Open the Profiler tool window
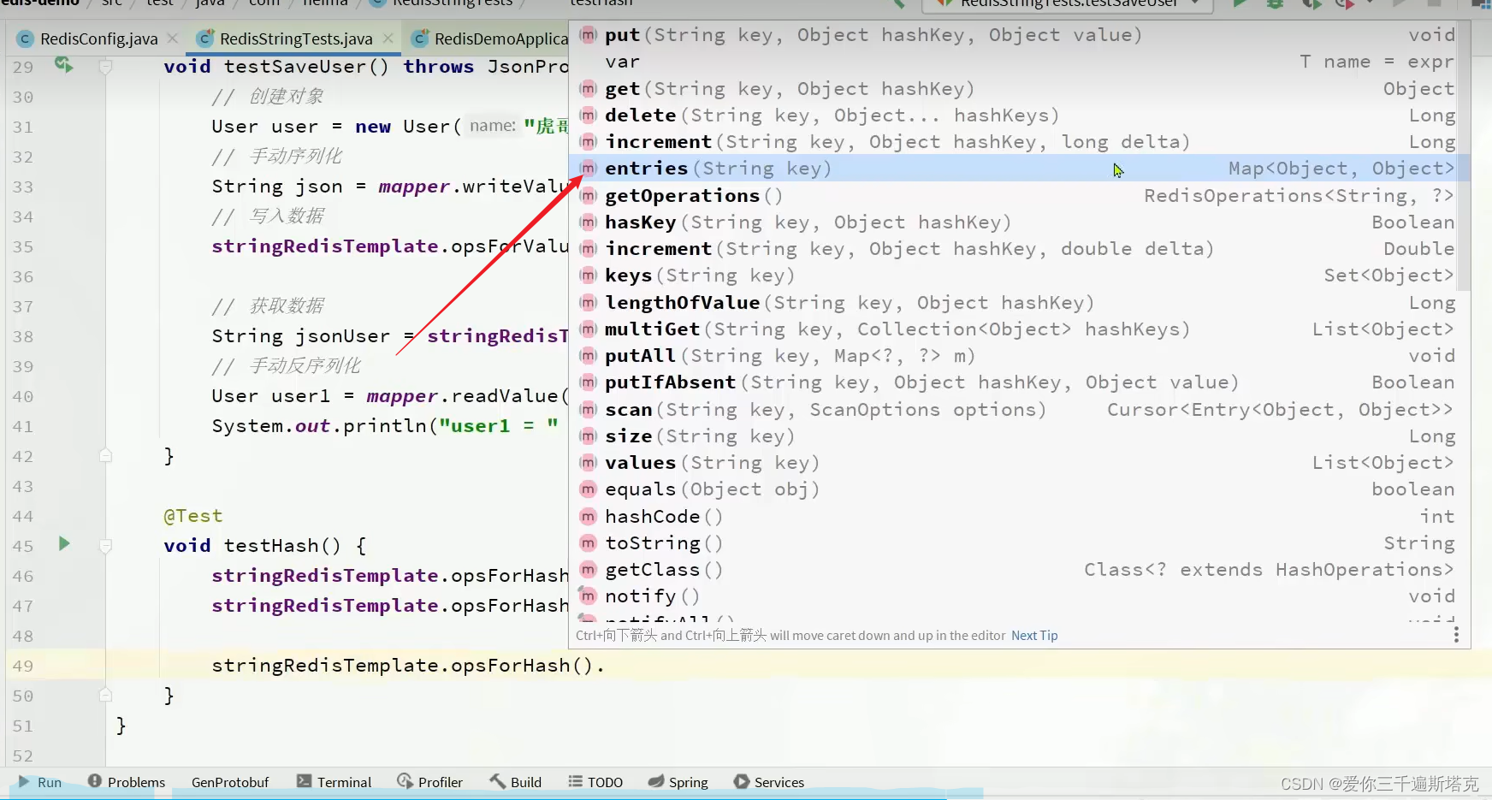1492x800 pixels. click(x=440, y=781)
